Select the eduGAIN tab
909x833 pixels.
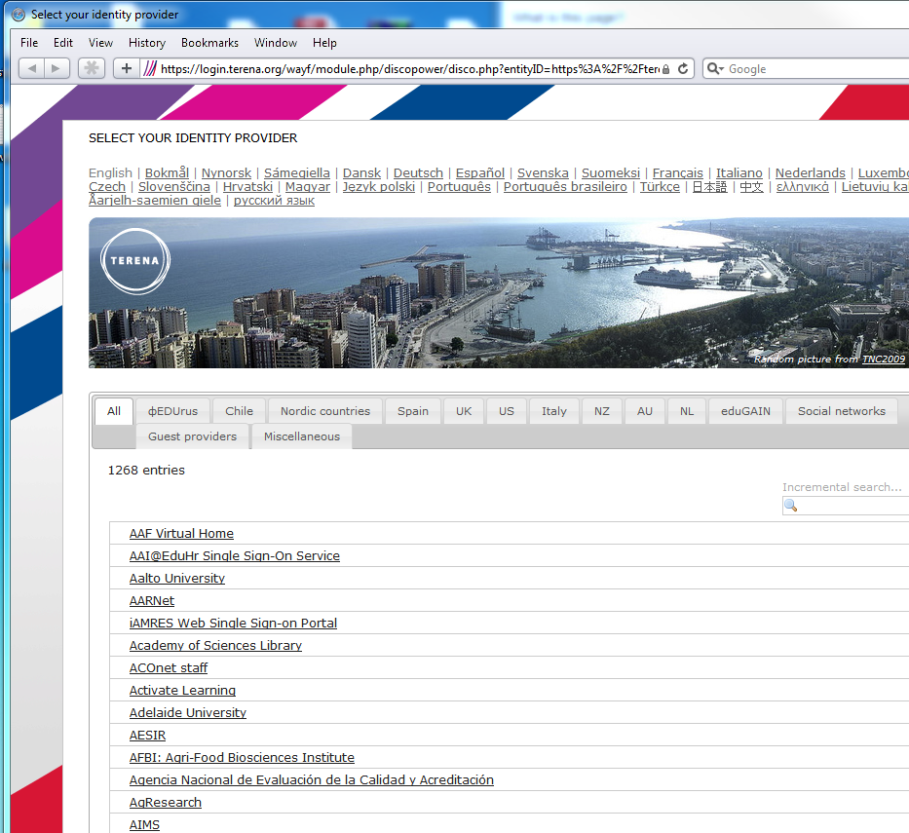click(744, 411)
